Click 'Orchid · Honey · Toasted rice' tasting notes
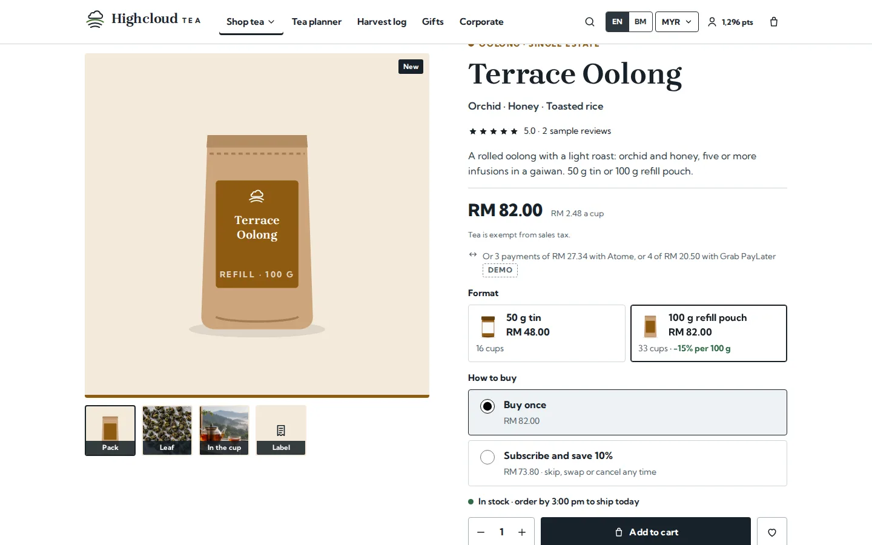The height and width of the screenshot is (545, 872). tap(535, 106)
